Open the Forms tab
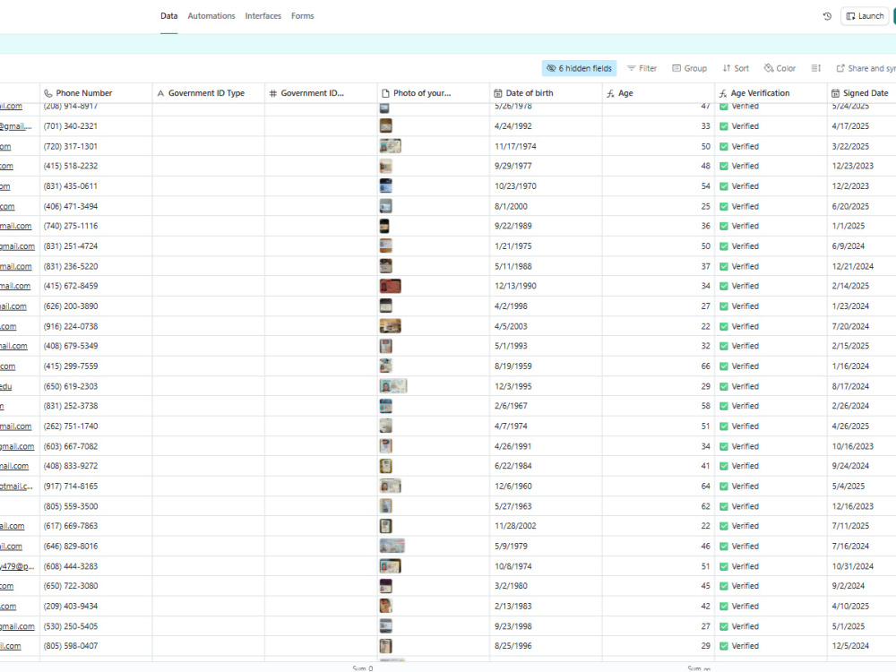Screen dimensions: 896x672 pos(302,16)
